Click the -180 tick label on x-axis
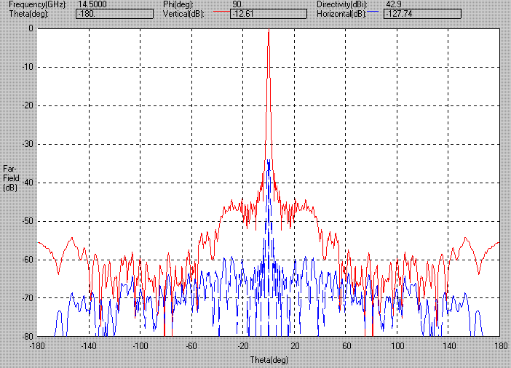 (x=37, y=345)
